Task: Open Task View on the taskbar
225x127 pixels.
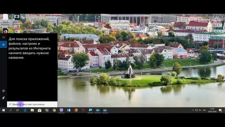Action: pyautogui.click(x=18, y=110)
